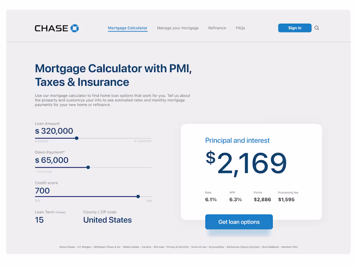Open search with the magnifier icon
Viewport: 356px width, 267px height.
[x=317, y=28]
